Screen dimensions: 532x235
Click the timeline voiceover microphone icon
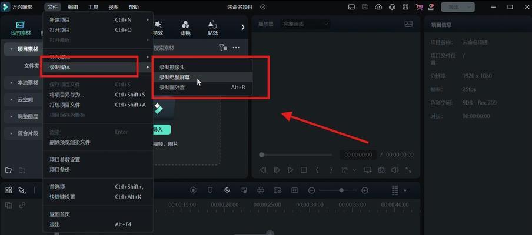pyautogui.click(x=227, y=190)
